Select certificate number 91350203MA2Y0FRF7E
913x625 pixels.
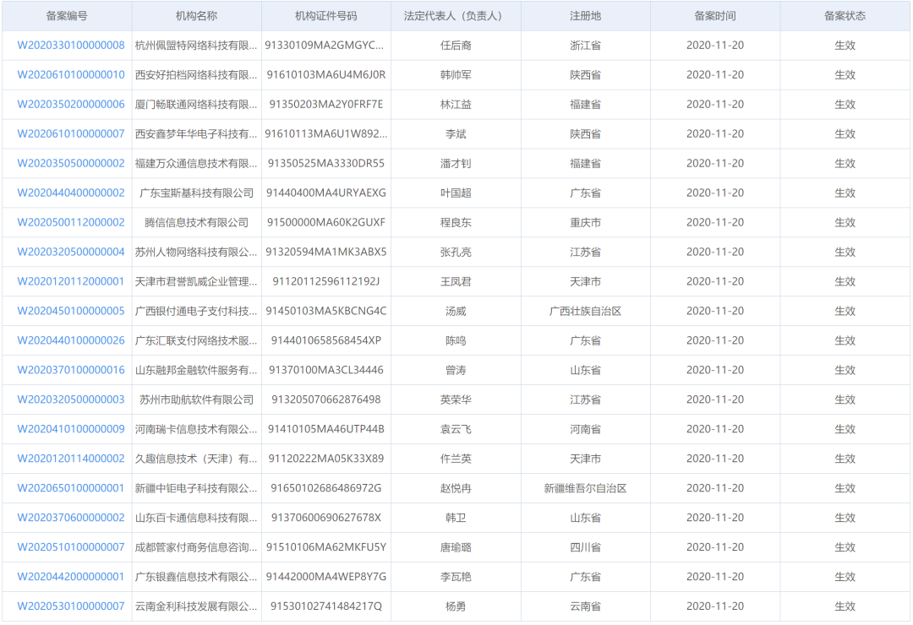326,105
